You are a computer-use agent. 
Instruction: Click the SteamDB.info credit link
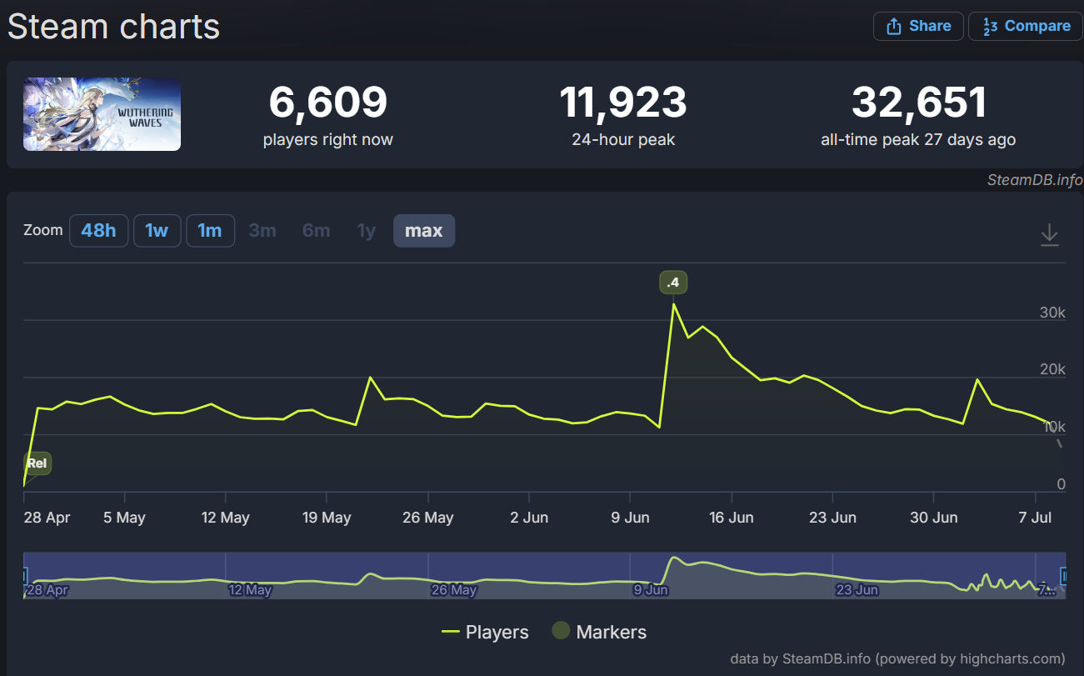tap(1035, 179)
